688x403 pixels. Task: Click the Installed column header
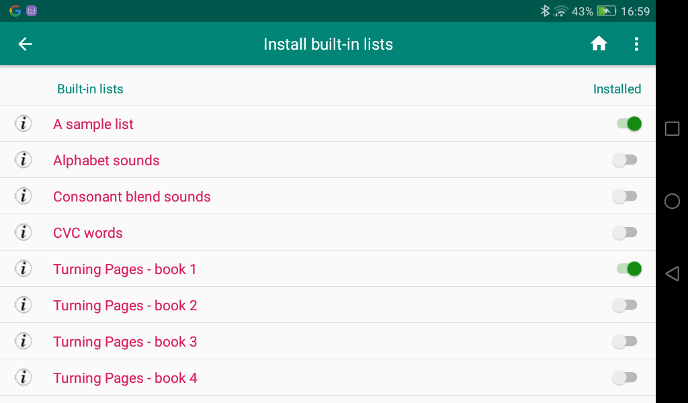617,89
